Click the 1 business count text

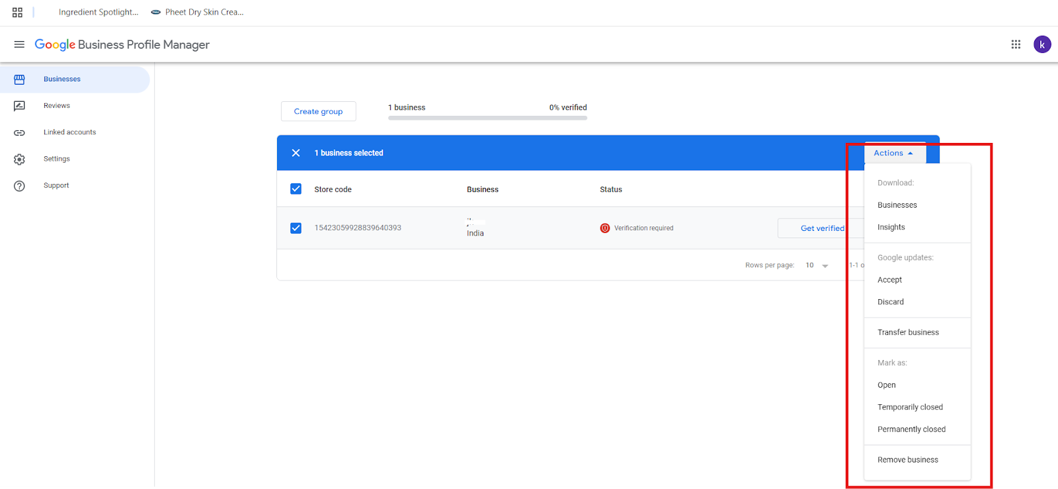407,107
